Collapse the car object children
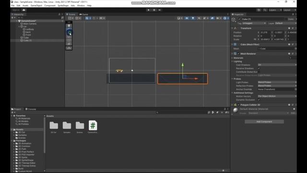 19,26
